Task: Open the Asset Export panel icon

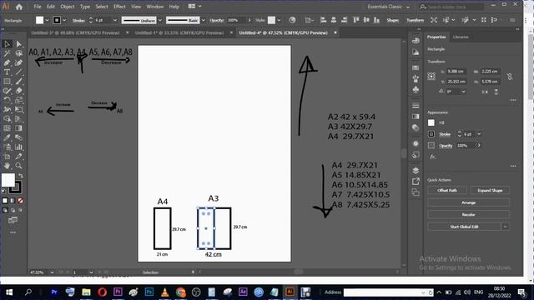Action: pos(416,182)
